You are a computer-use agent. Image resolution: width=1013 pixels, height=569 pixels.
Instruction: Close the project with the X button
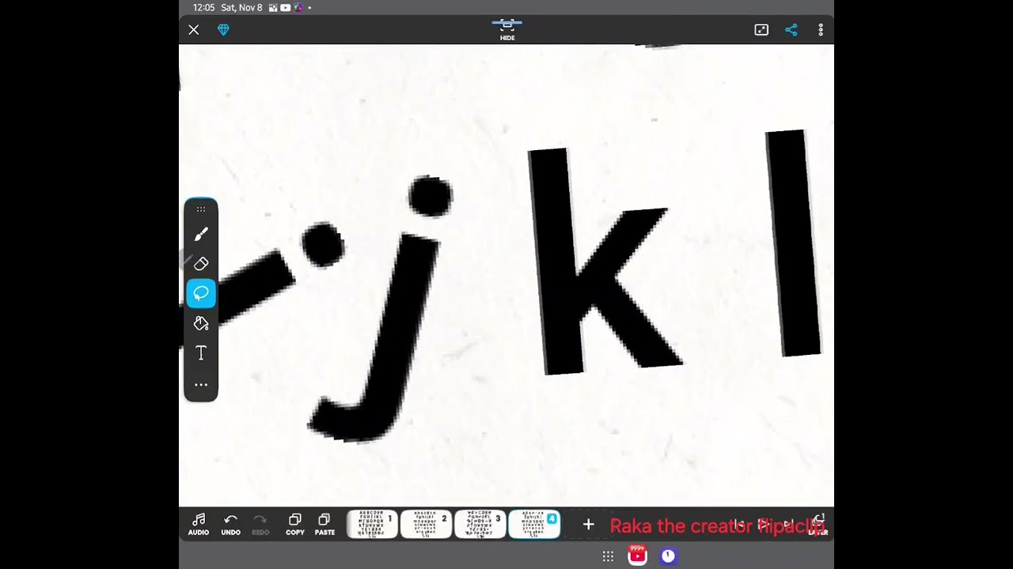coord(194,29)
